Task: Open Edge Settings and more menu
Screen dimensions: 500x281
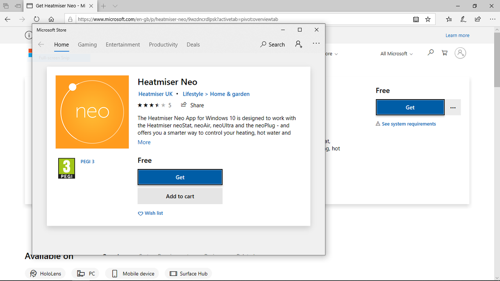Action: 492,19
